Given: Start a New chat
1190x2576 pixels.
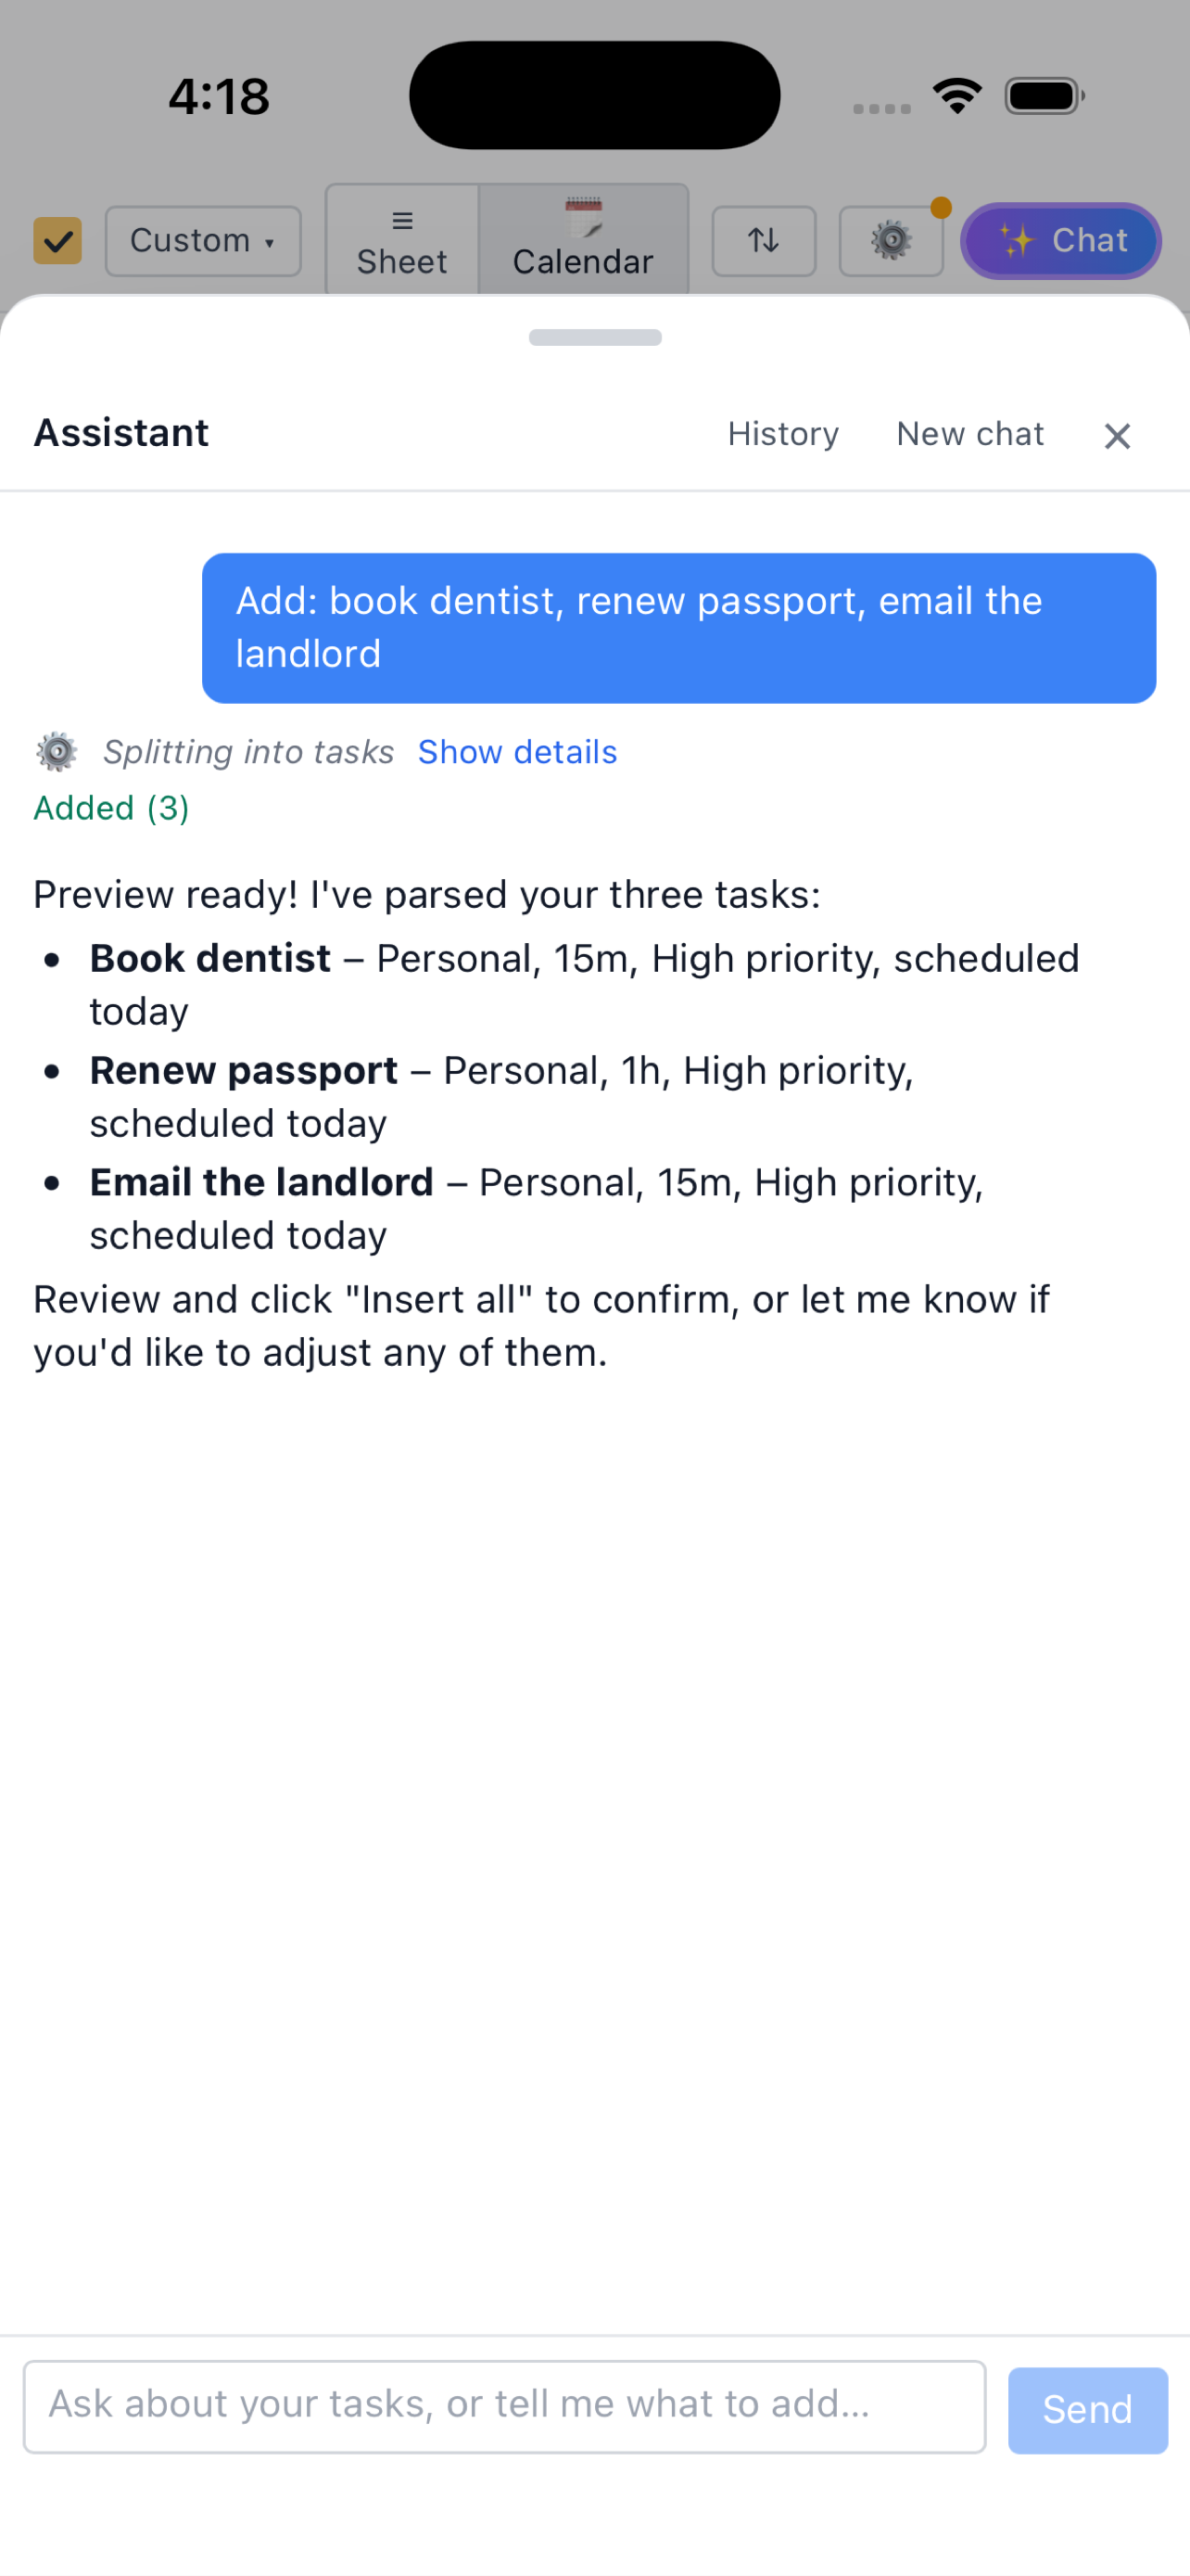Looking at the screenshot, I should [x=970, y=434].
